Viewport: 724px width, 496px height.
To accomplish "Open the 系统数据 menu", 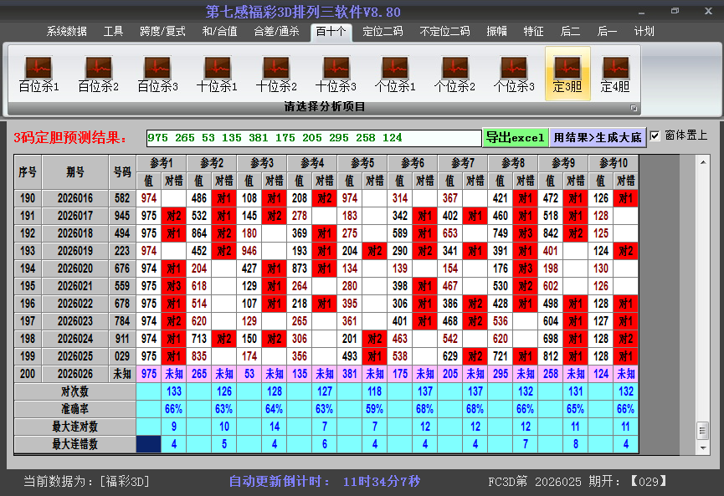I will coord(65,31).
